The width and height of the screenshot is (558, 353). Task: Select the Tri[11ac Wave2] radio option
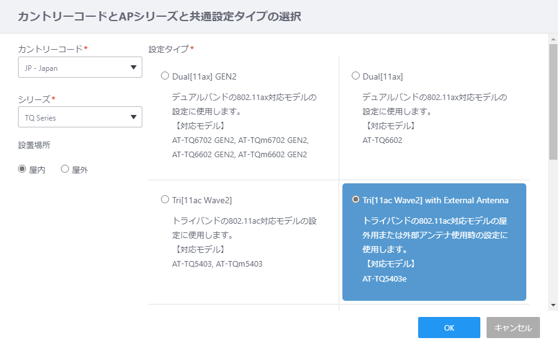165,199
